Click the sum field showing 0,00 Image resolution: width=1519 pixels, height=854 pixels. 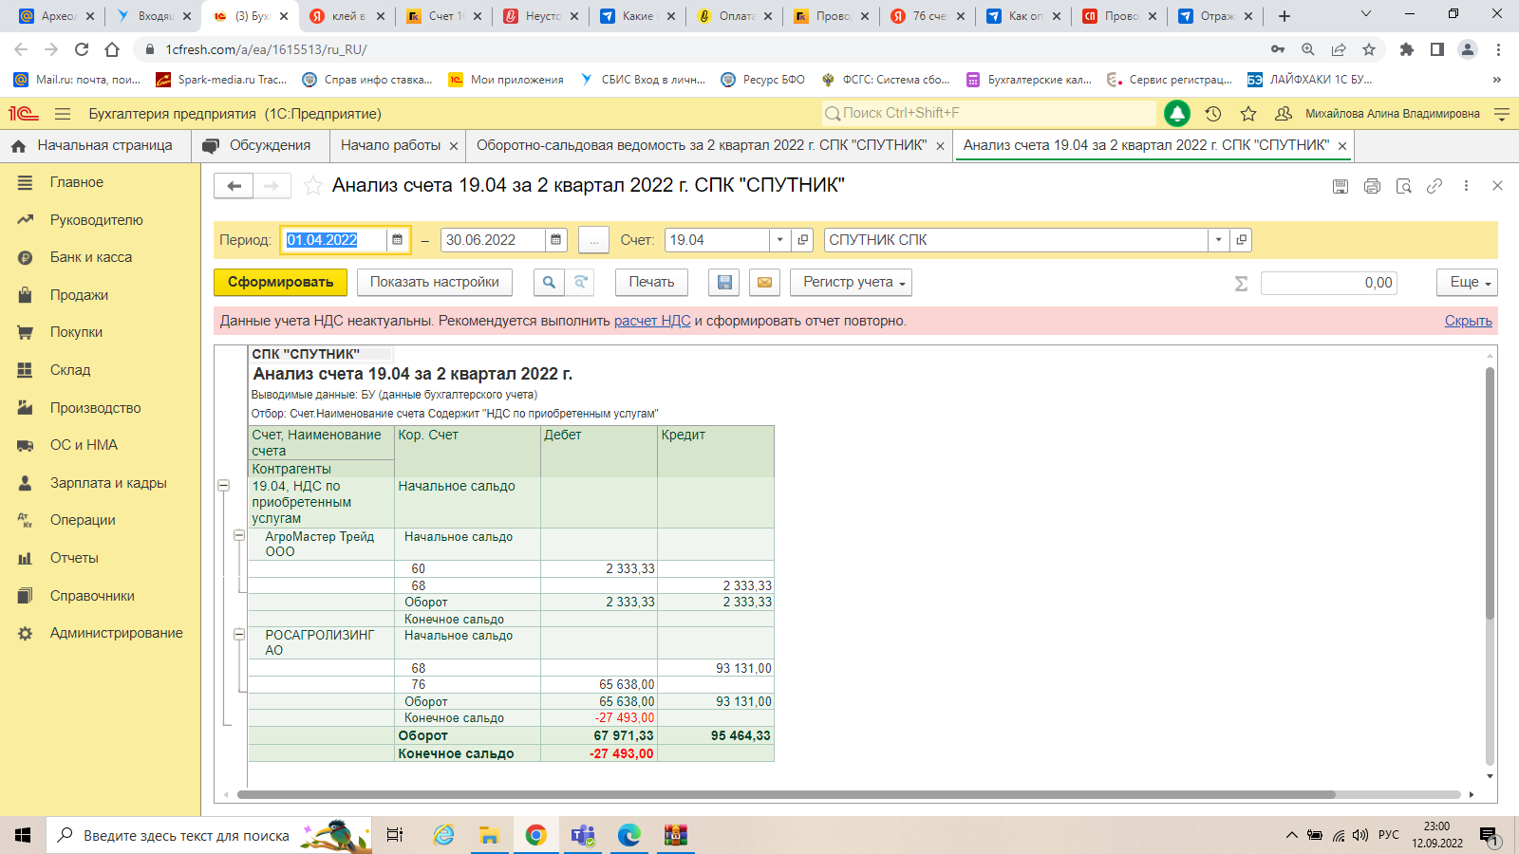point(1329,283)
